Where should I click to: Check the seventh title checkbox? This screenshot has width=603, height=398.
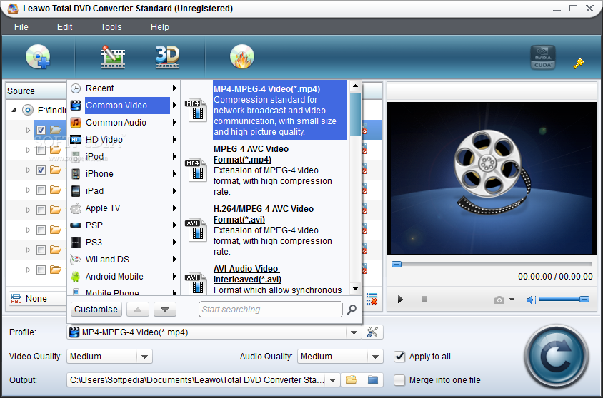pos(41,250)
